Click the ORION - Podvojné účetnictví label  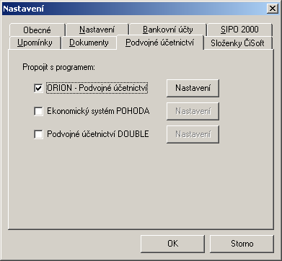(97, 88)
